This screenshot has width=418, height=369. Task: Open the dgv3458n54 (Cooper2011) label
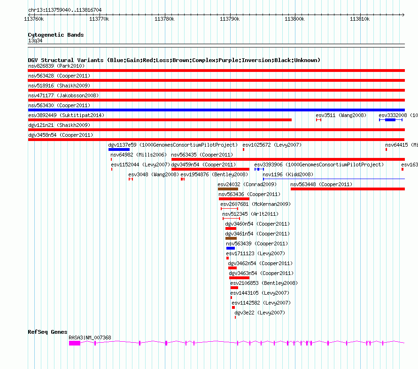click(x=61, y=135)
